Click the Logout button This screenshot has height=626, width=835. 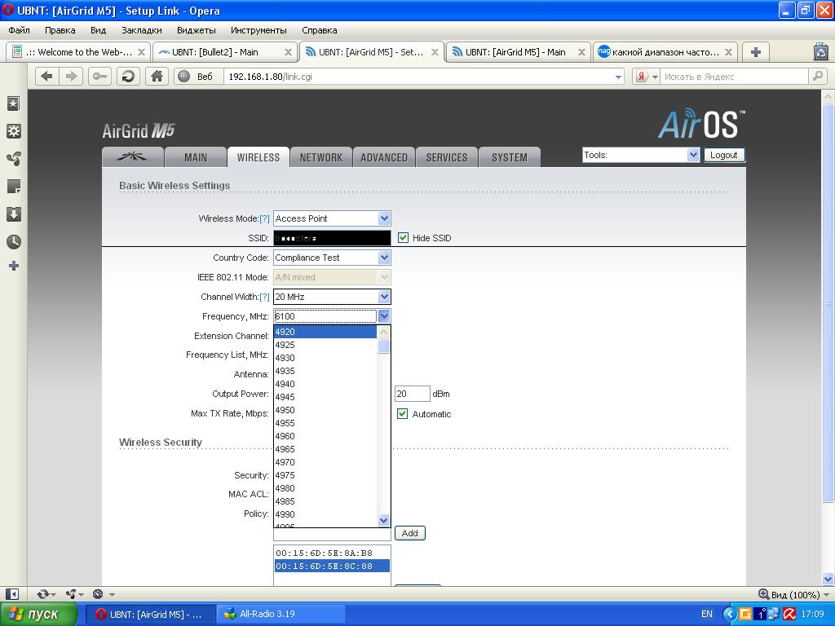[723, 155]
